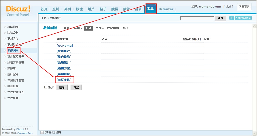Image resolution: width=257 pixels, height=136 pixels.
Task: Switch to the UCenter tab
Action: pyautogui.click(x=166, y=9)
